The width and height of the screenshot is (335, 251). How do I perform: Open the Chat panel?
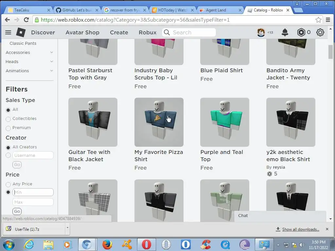point(280,216)
